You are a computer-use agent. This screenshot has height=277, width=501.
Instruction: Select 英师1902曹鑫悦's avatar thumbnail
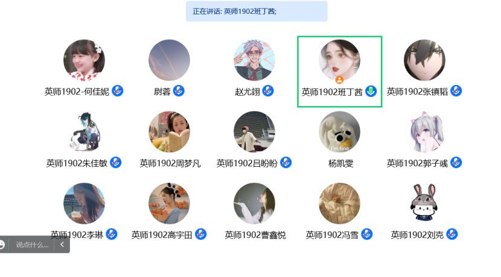pyautogui.click(x=254, y=203)
